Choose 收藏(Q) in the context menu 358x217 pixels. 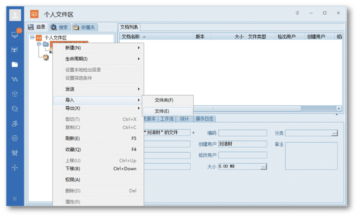coord(98,149)
